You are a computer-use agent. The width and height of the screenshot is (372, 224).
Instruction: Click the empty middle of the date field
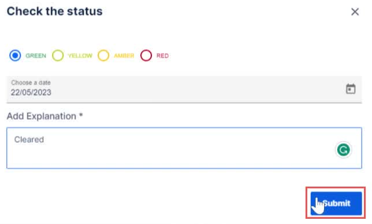pyautogui.click(x=184, y=89)
